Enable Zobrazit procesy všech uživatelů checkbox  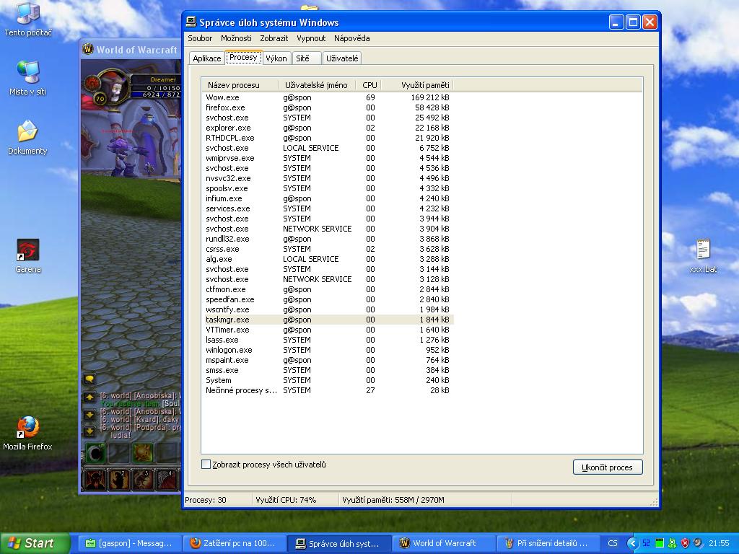(206, 465)
